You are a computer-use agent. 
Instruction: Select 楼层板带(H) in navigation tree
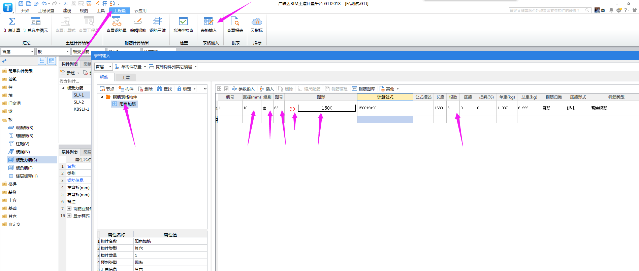point(26,176)
